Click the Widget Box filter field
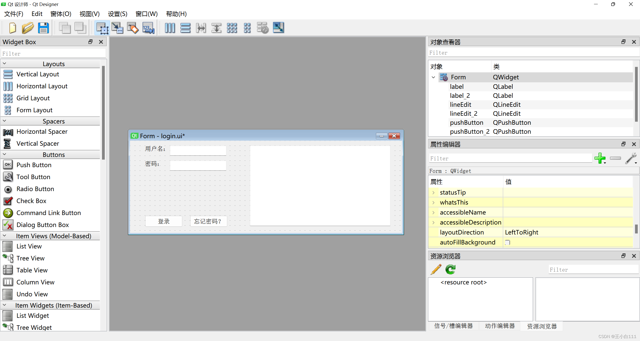The width and height of the screenshot is (640, 341). 53,54
